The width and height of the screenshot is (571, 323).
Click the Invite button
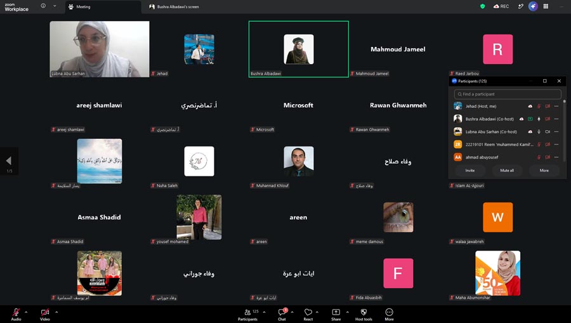[469, 171]
